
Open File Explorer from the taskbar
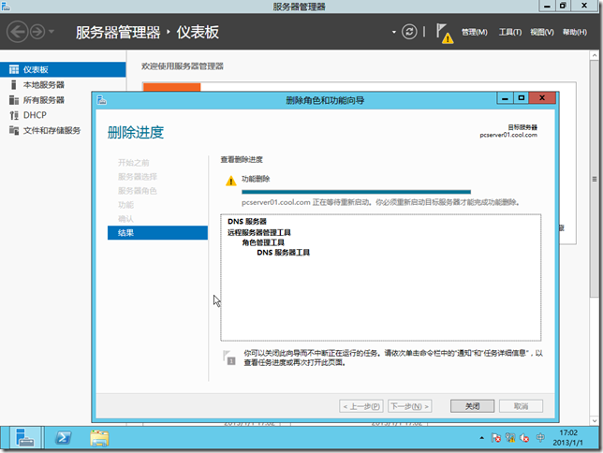[x=99, y=438]
